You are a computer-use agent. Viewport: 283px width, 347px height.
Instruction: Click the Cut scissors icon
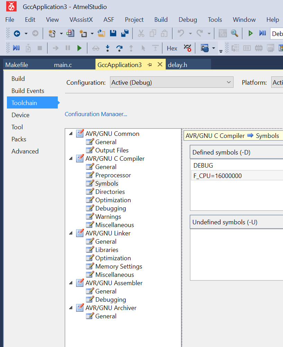point(141,34)
